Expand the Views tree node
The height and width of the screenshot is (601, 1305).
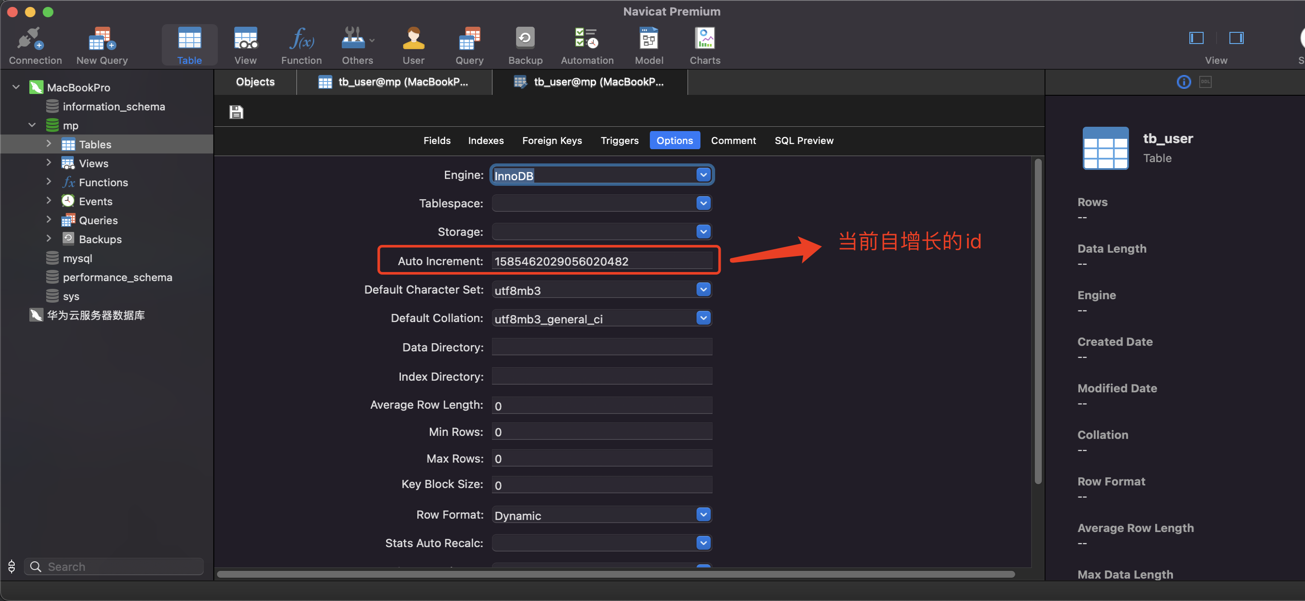49,163
